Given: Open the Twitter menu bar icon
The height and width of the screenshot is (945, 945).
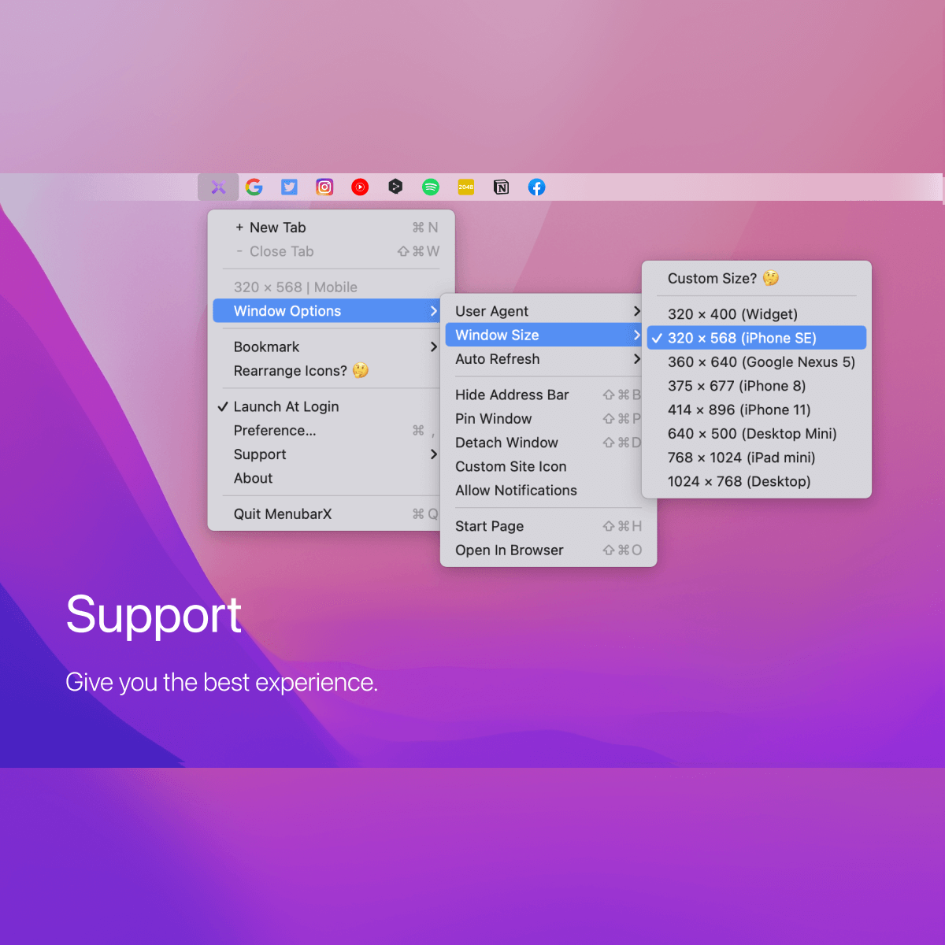Looking at the screenshot, I should coord(289,187).
